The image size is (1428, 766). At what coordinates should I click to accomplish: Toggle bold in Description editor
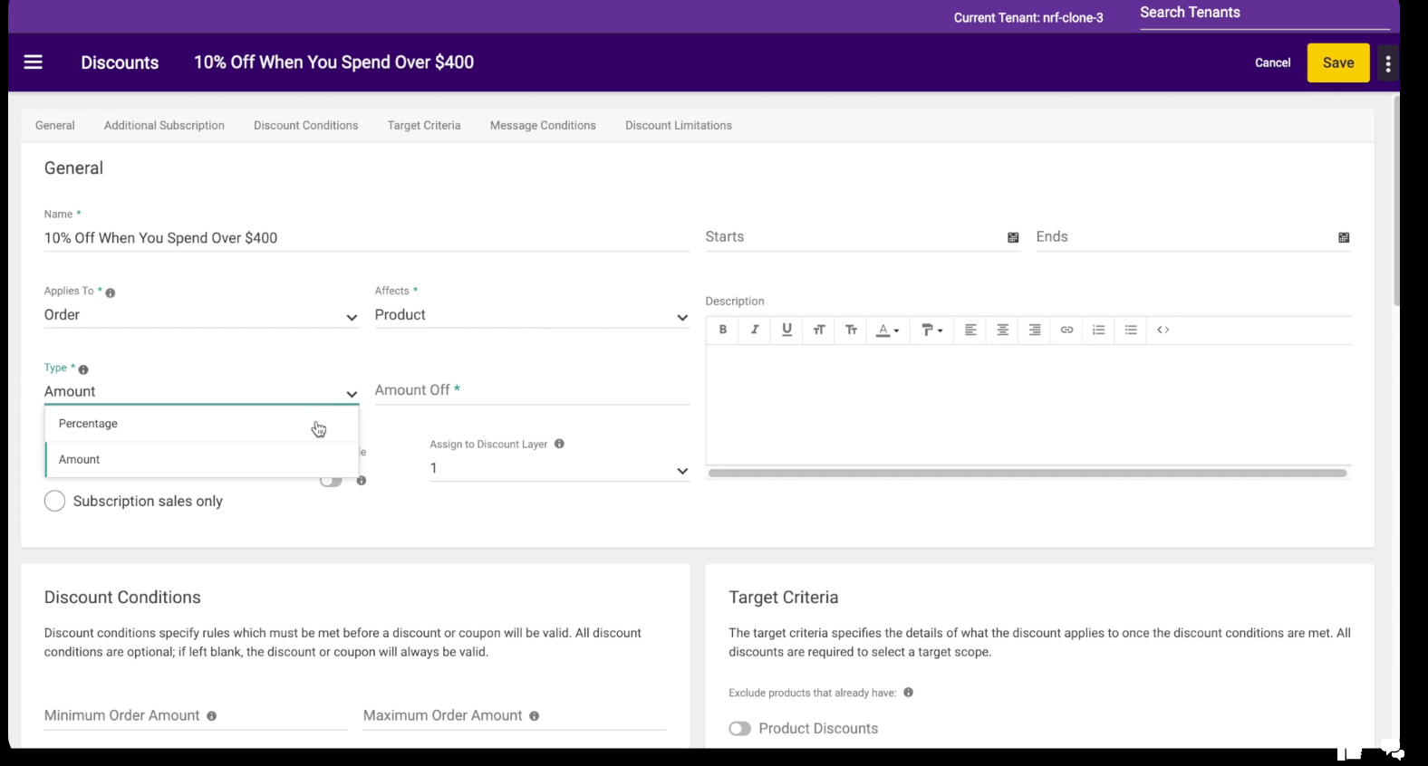[722, 330]
